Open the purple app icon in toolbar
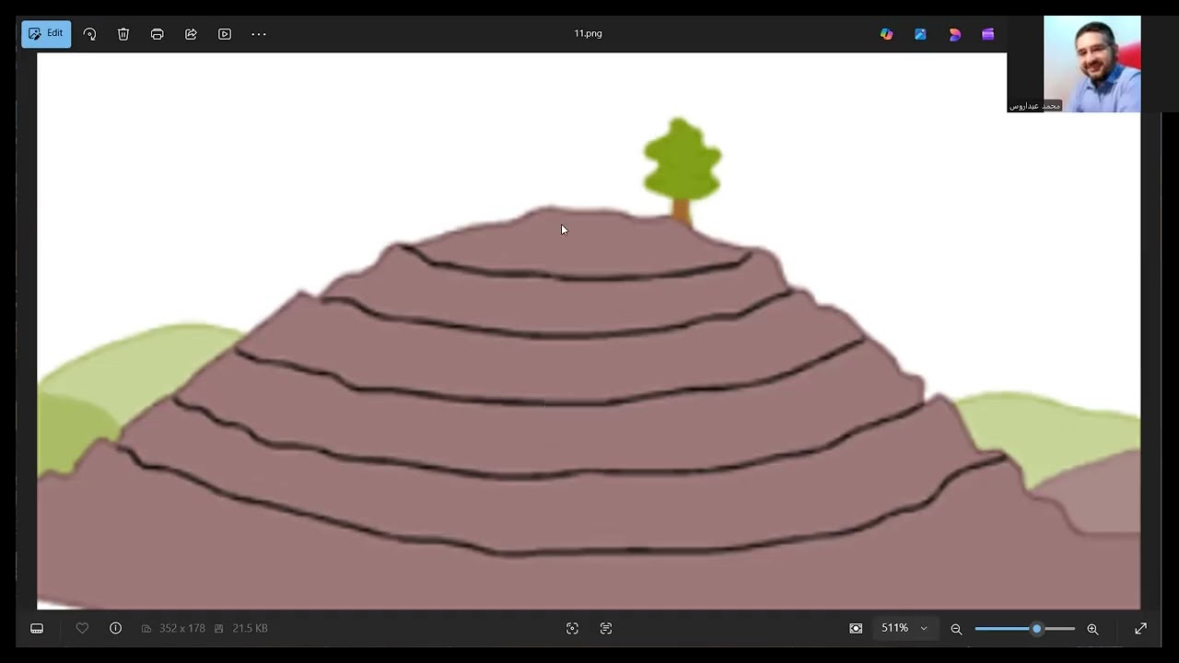1179x663 pixels. pyautogui.click(x=988, y=34)
